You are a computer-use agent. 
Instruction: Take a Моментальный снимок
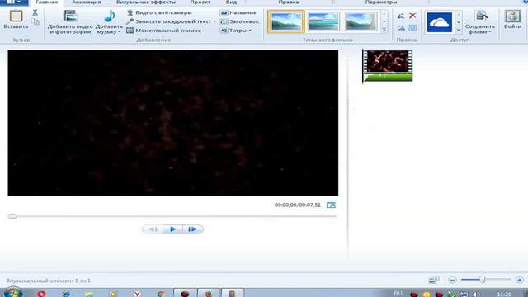163,31
